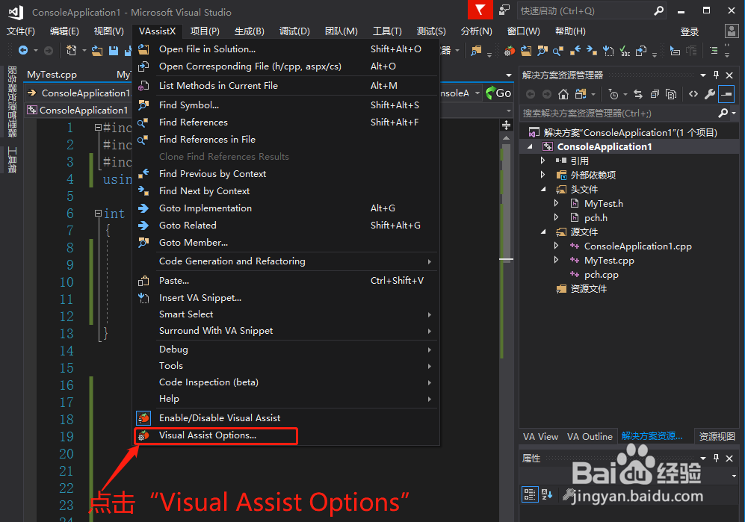Open Code Generation and Refactoring submenu
Screen dimensions: 745x522
[285, 261]
